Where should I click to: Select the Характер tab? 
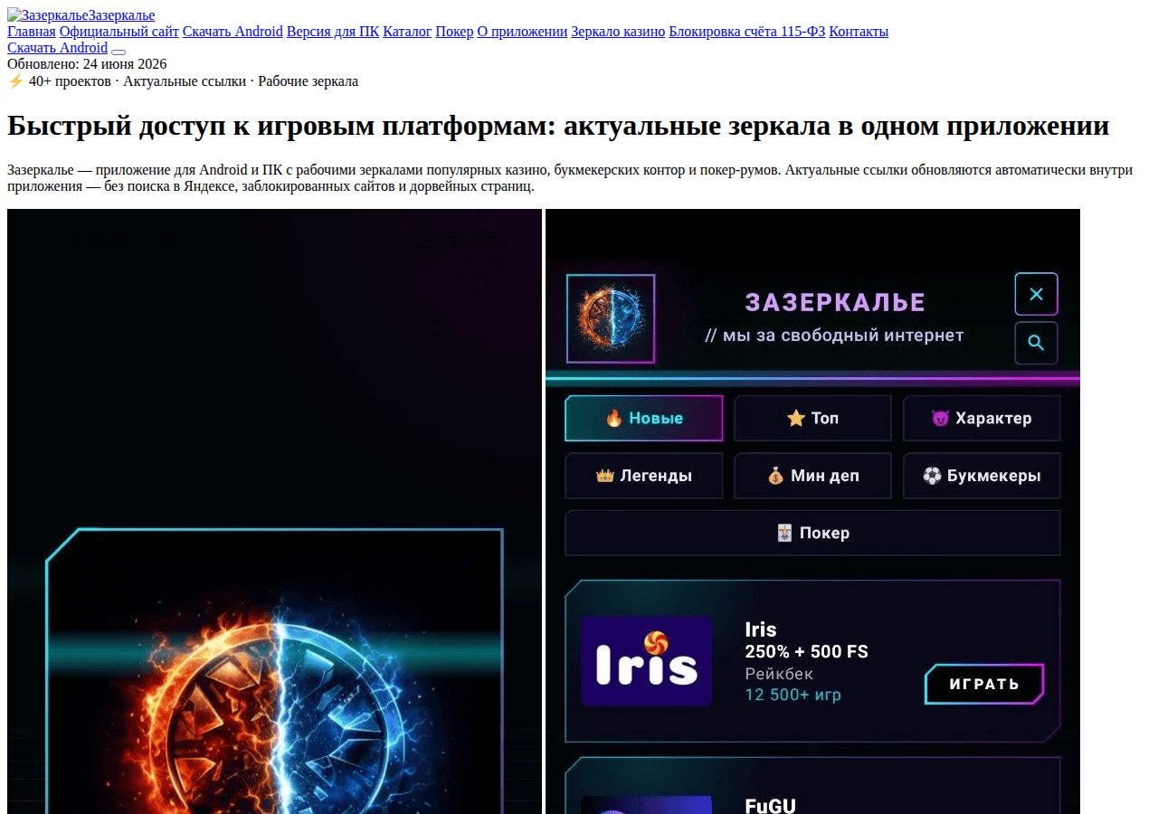982,418
